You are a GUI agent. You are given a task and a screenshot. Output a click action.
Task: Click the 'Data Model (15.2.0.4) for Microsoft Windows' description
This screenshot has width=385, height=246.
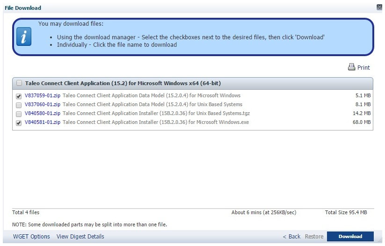point(152,95)
